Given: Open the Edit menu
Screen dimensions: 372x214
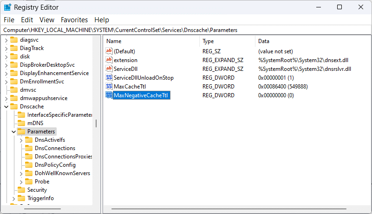Looking at the screenshot, I should [27, 20].
